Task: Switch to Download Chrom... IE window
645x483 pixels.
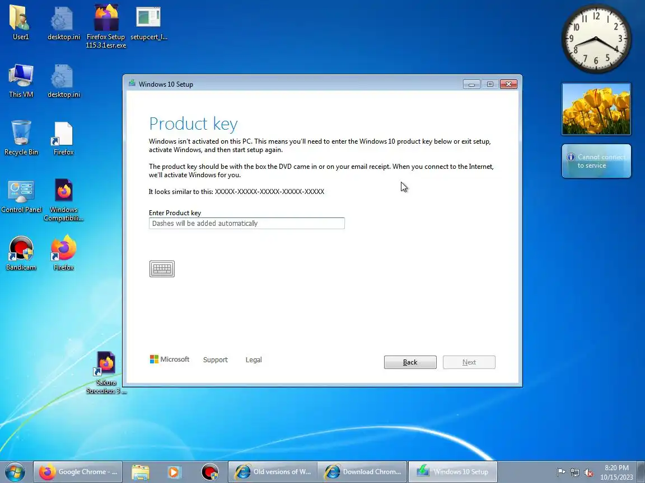Action: [362, 472]
